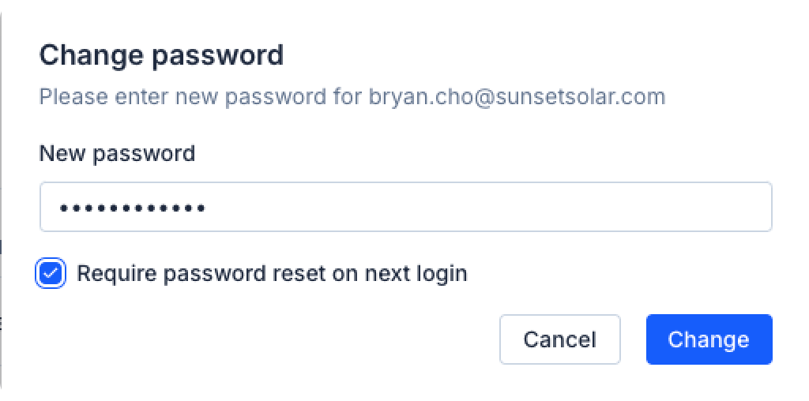
Task: Click the 'Require password reset on next login' label
Action: [272, 274]
